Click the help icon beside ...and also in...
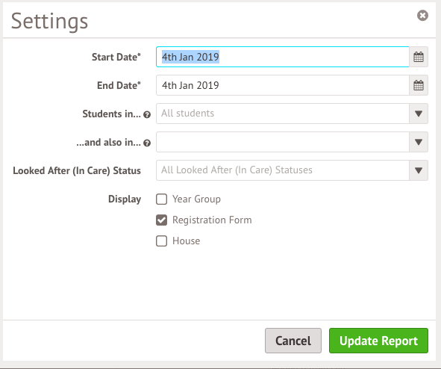441x369 pixels. 147,143
